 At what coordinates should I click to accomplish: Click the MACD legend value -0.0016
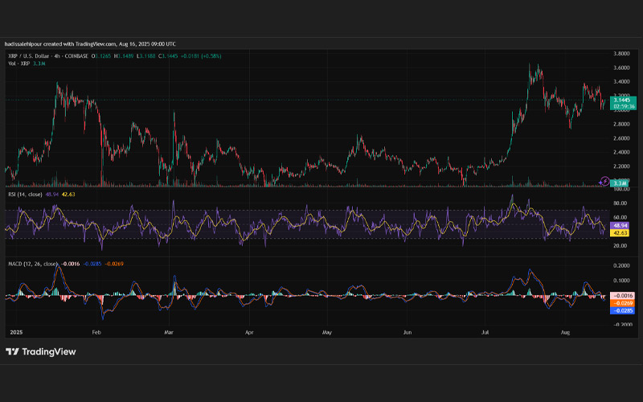pos(70,264)
